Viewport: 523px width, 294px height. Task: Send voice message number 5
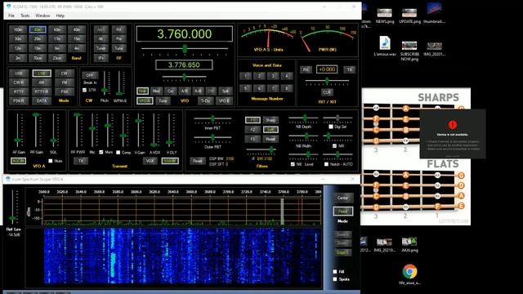245,88
